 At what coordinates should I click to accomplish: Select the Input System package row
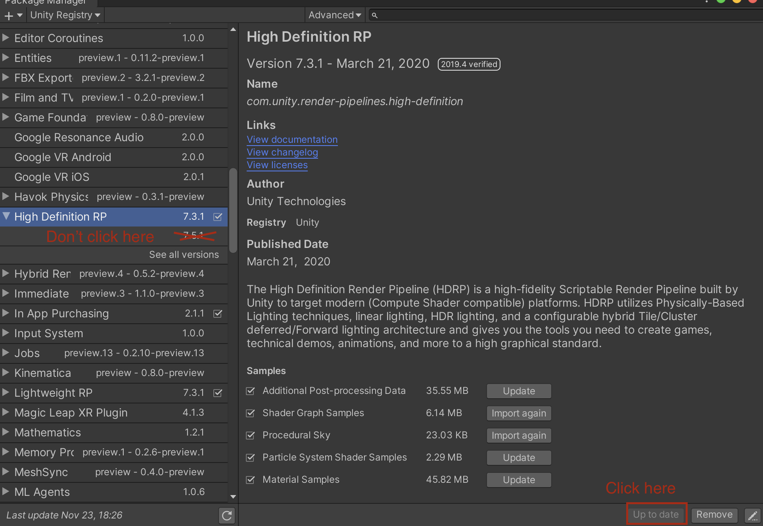pos(114,334)
